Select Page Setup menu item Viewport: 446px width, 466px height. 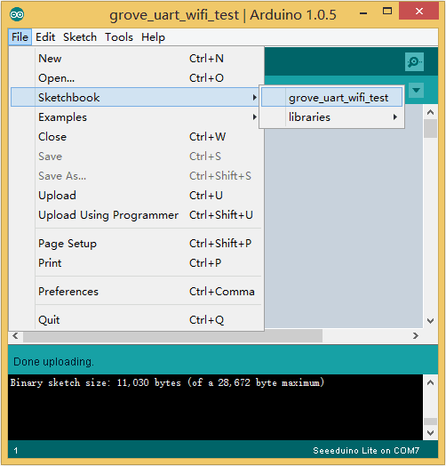coord(137,244)
